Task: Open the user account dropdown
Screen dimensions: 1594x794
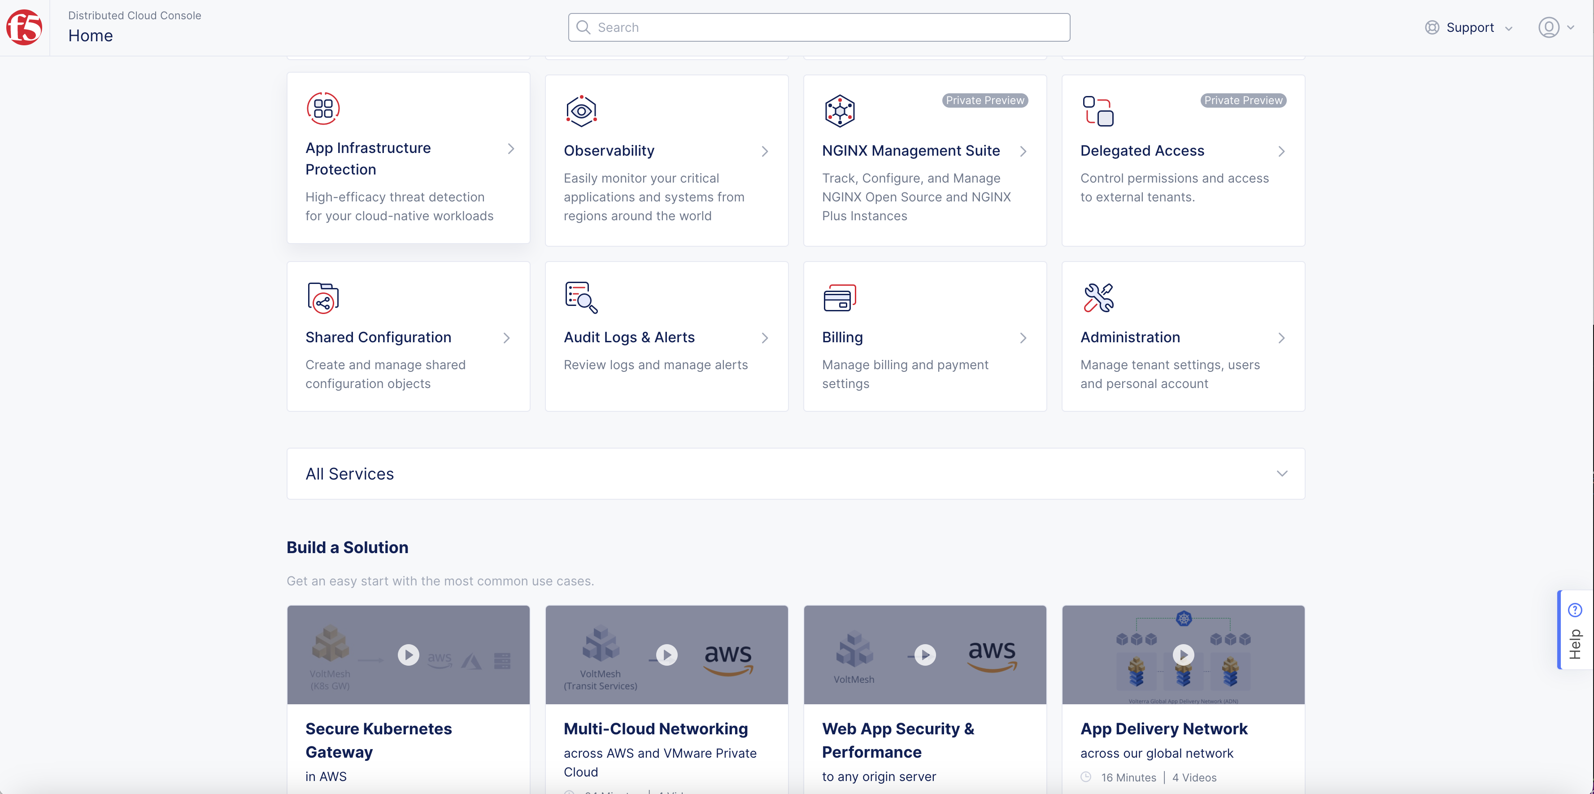Action: pos(1555,28)
